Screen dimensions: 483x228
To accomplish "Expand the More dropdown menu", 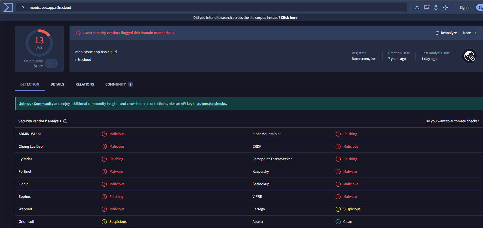I will 470,33.
